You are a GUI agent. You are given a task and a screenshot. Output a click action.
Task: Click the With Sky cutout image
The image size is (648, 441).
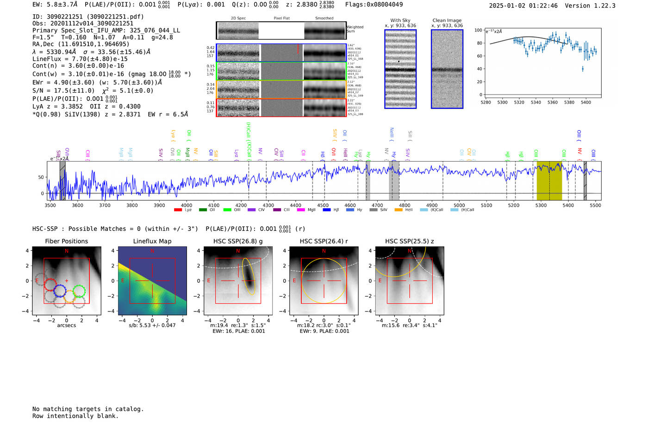[x=400, y=69]
